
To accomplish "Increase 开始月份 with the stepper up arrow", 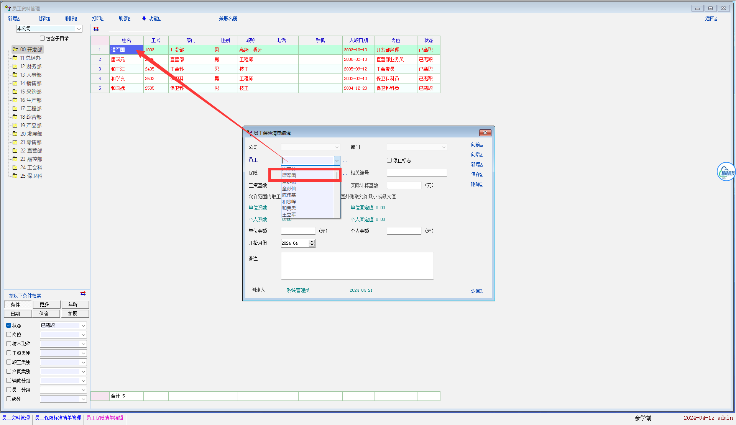I will [x=312, y=241].
